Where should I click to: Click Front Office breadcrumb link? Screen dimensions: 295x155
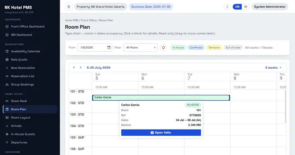(x=88, y=20)
